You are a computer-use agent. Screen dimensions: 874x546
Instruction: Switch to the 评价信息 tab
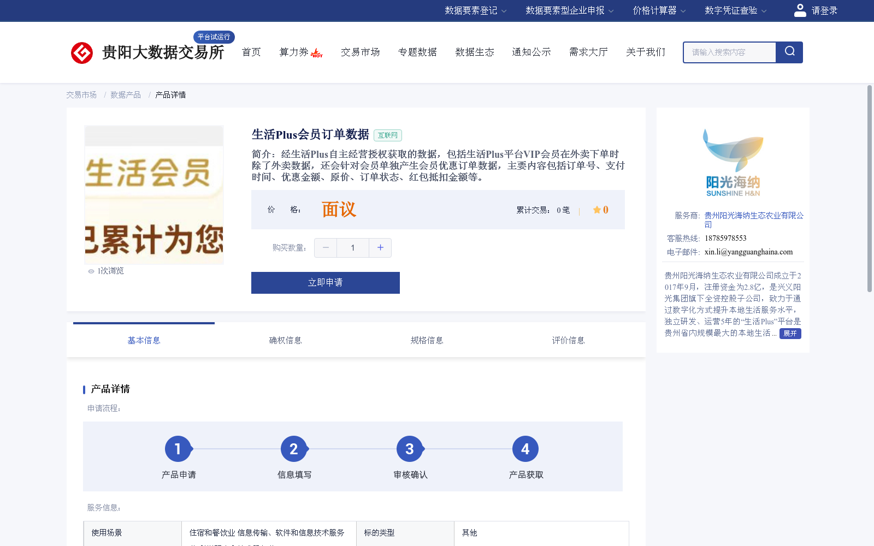coord(568,340)
